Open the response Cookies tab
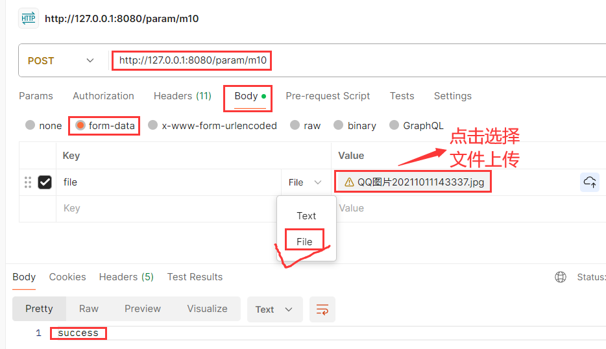Image resolution: width=606 pixels, height=349 pixels. coord(67,277)
